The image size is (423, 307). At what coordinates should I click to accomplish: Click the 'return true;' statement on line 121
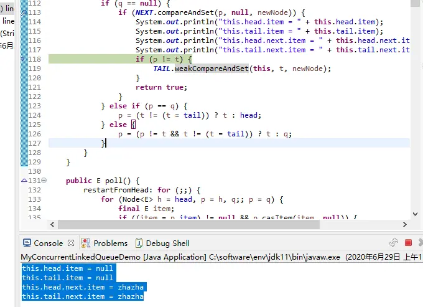point(161,87)
